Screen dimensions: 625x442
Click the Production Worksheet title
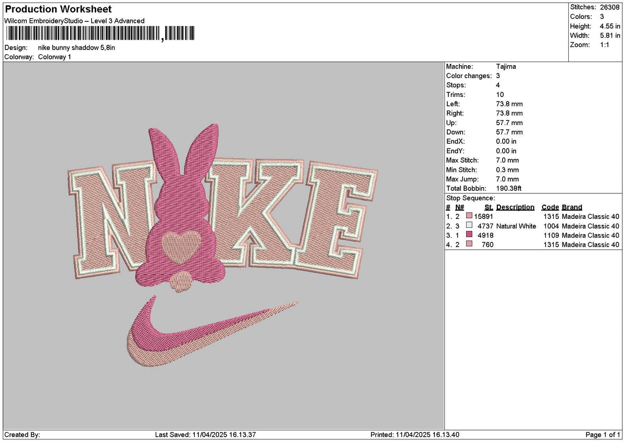pos(58,9)
